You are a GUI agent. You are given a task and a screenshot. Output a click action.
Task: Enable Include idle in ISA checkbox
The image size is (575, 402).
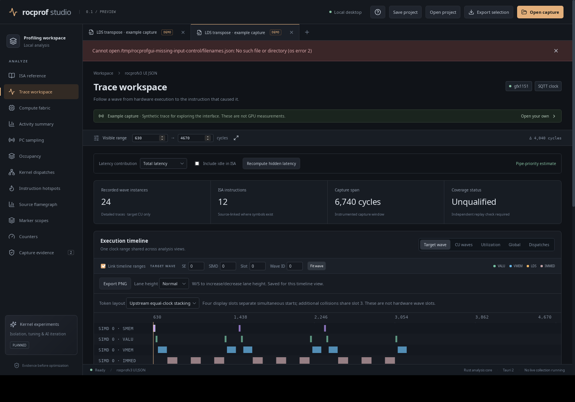coord(197,163)
